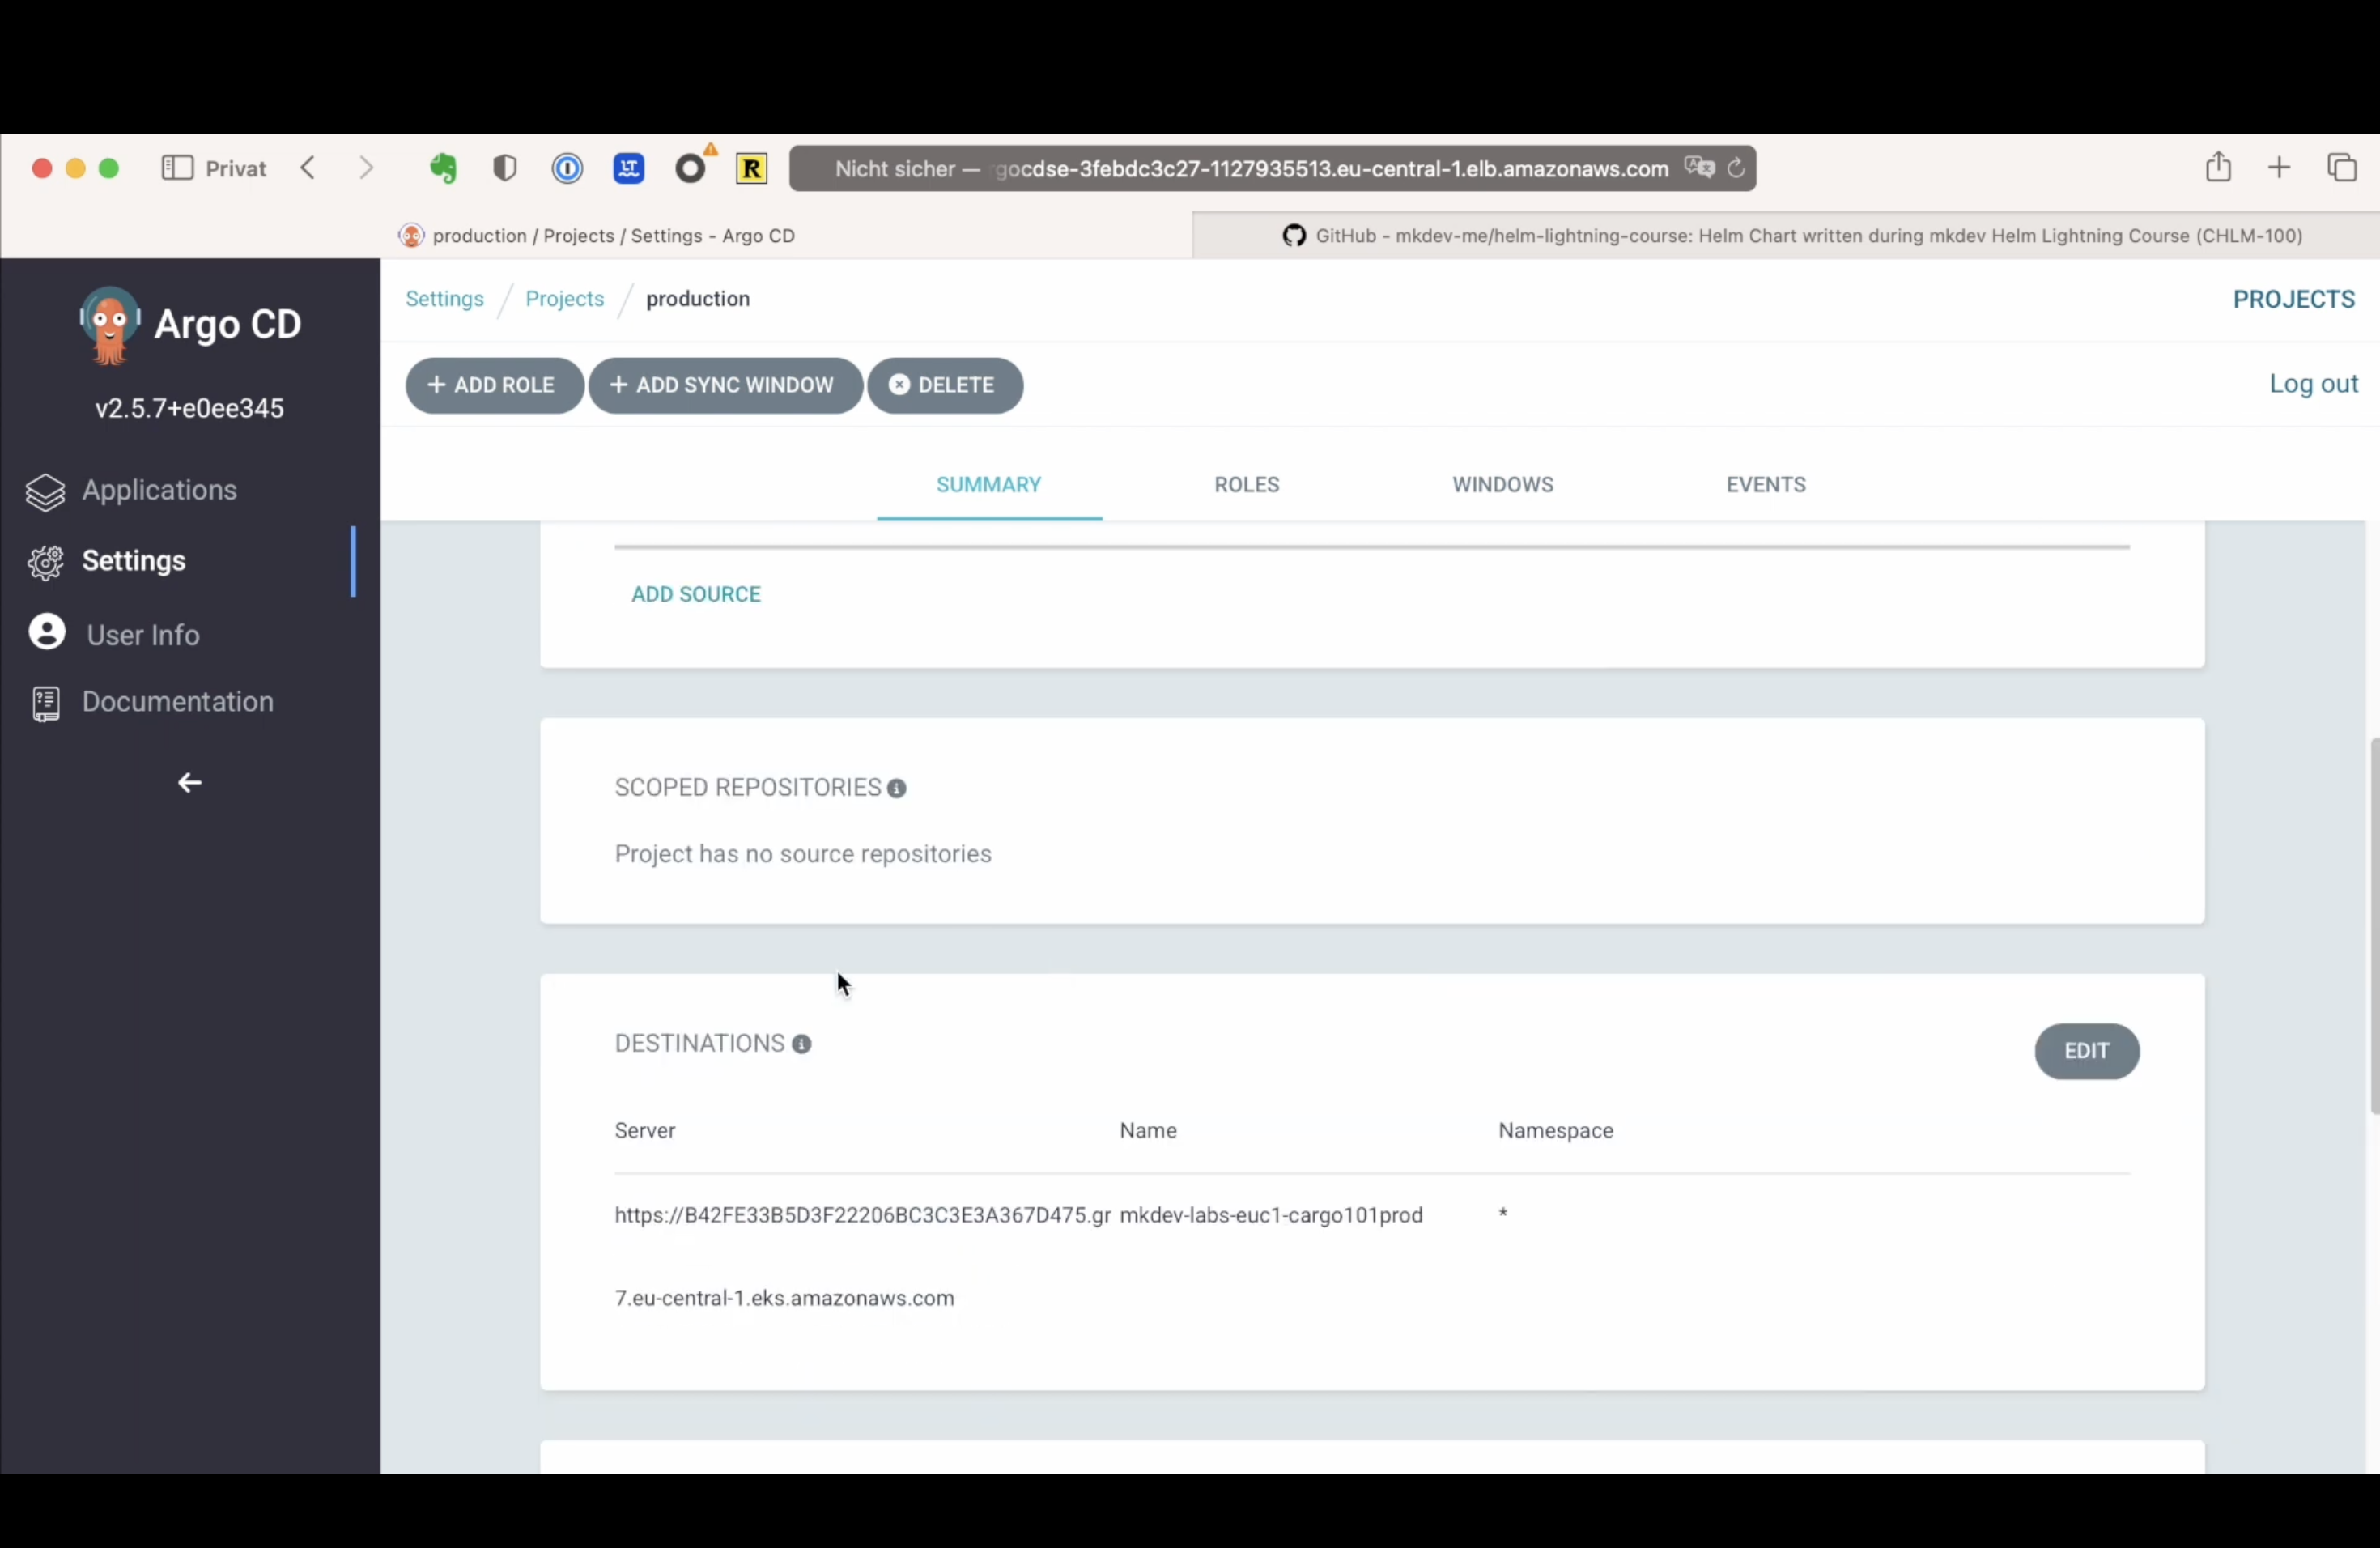Switch to the EVENTS tab
This screenshot has width=2380, height=1548.
[x=1766, y=484]
